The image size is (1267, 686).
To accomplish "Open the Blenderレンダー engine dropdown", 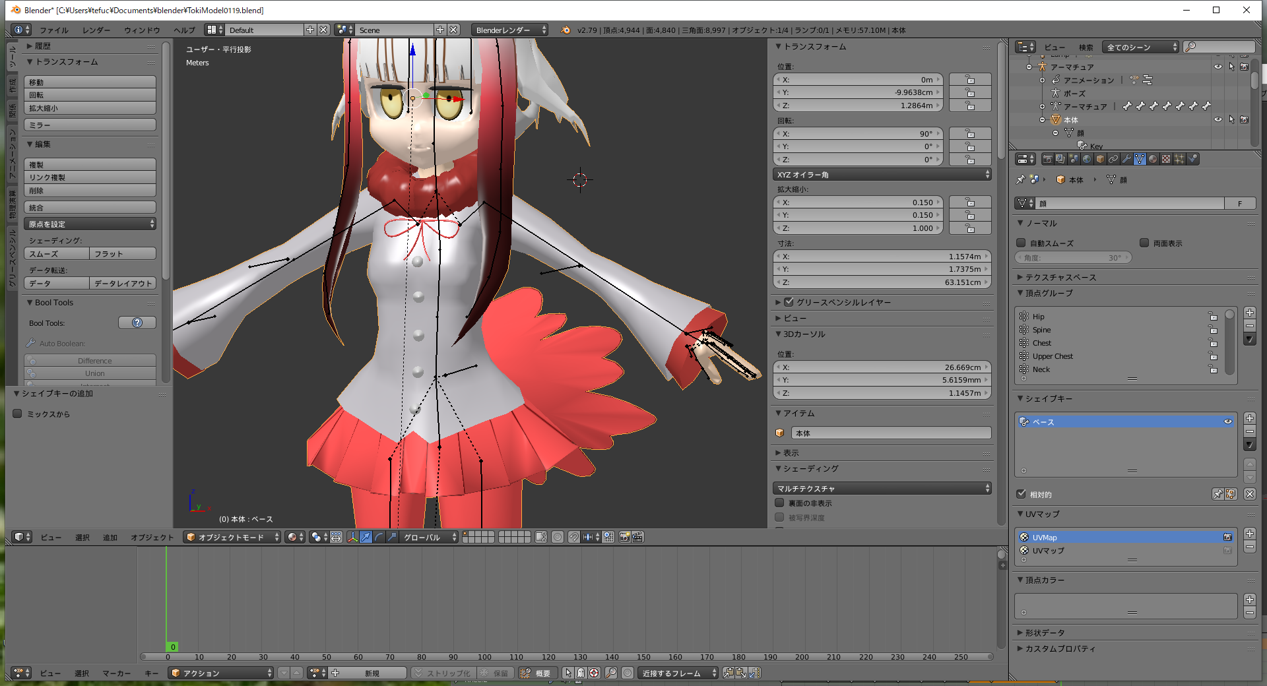I will coord(509,30).
